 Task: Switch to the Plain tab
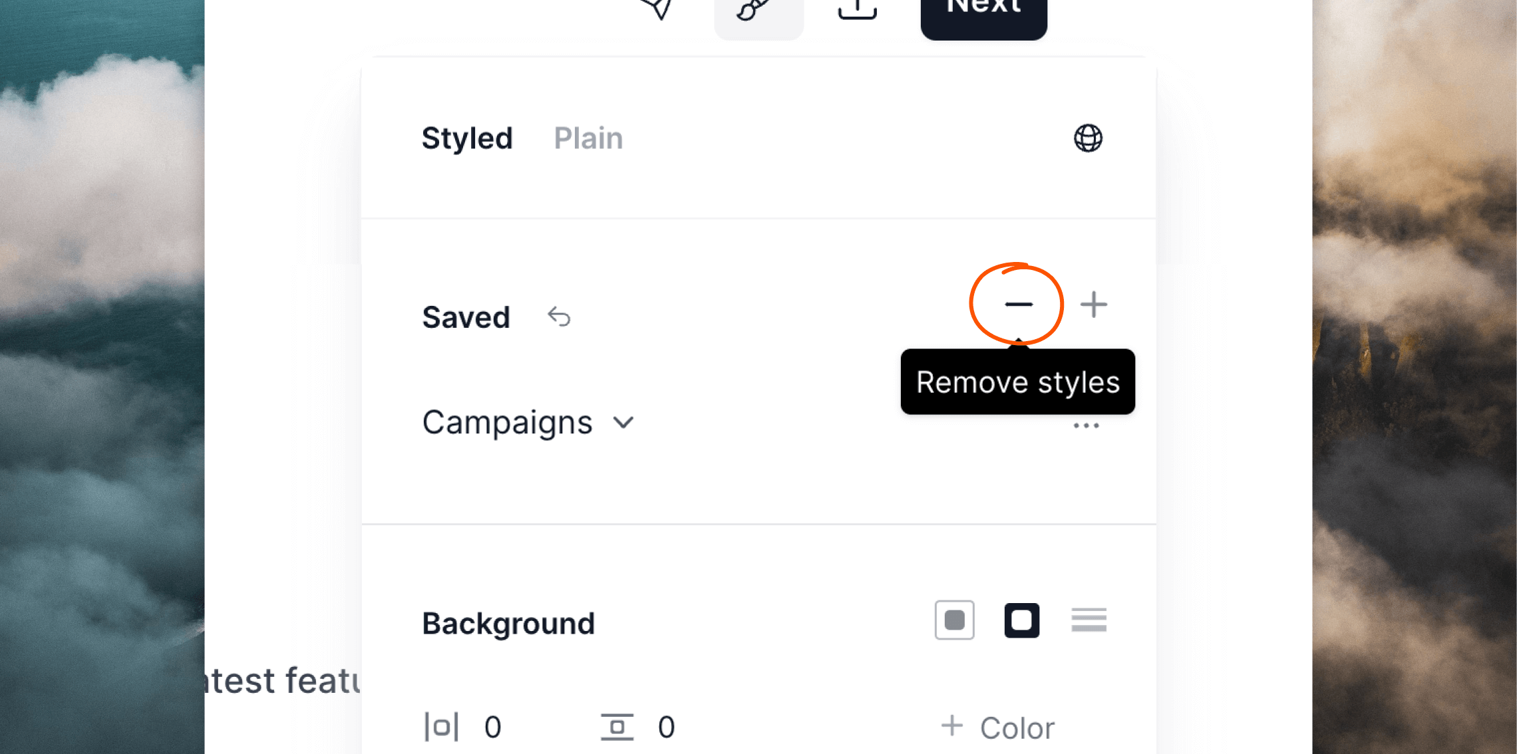point(588,138)
